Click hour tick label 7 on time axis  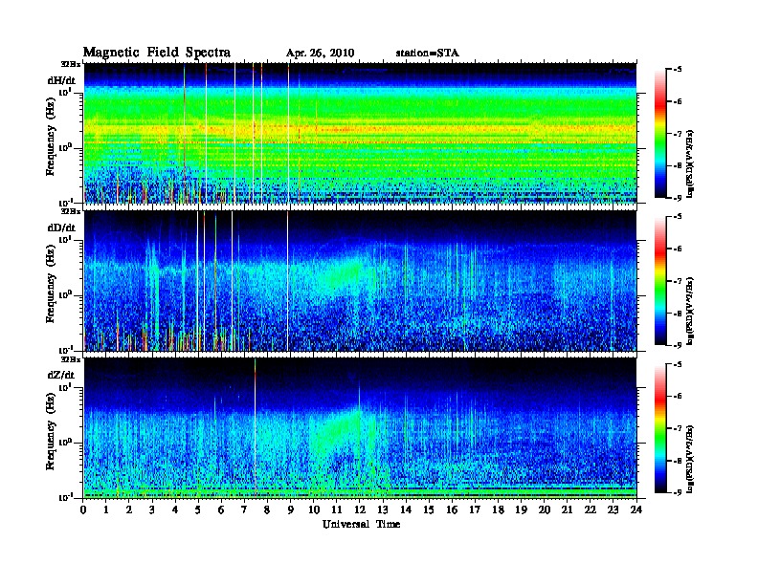244,510
